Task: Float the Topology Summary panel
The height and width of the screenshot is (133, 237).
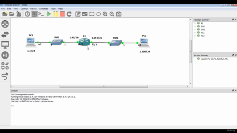Action: (x=233, y=20)
